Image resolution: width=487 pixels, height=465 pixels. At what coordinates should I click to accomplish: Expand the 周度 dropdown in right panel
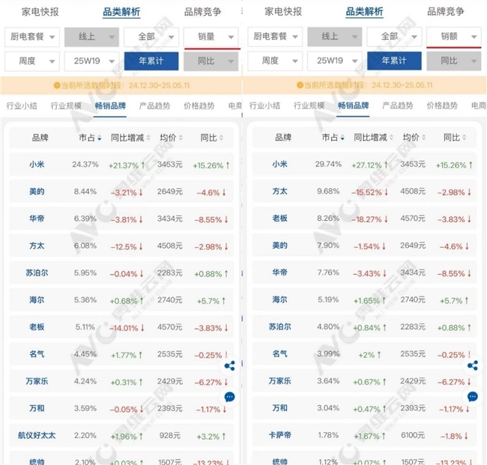274,61
